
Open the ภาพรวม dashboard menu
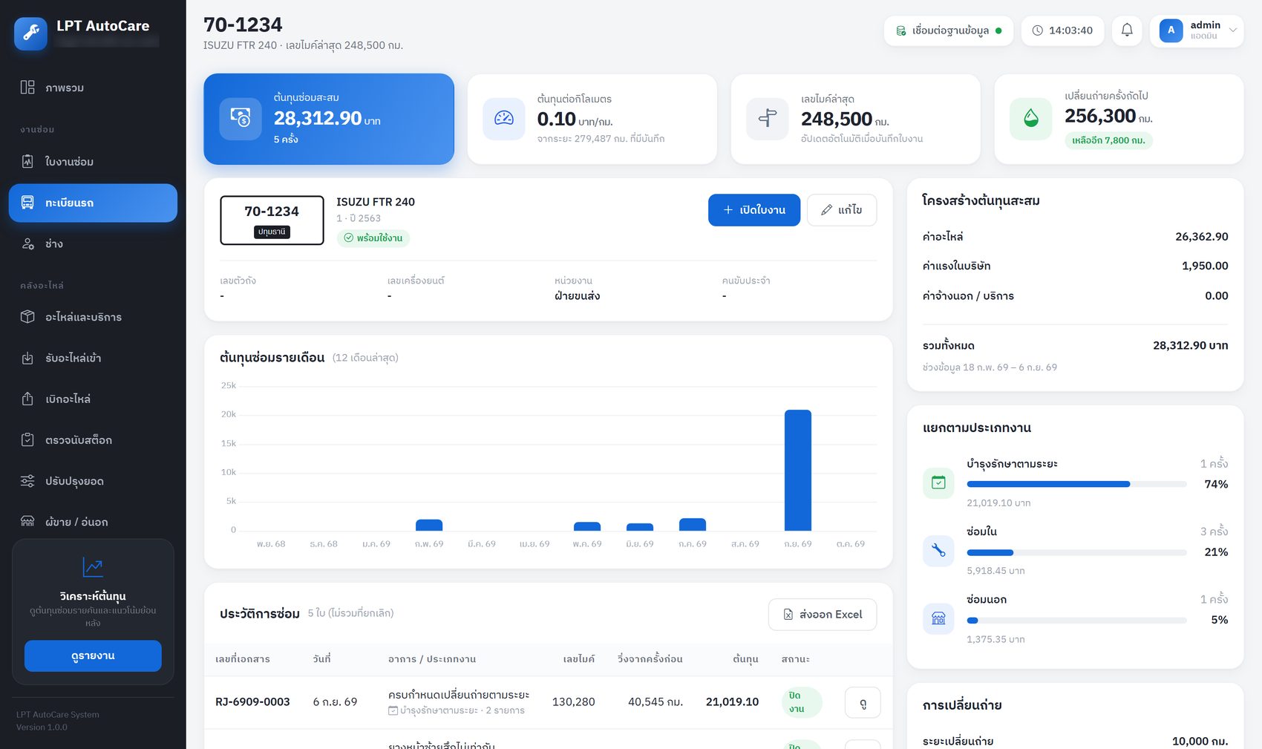93,88
